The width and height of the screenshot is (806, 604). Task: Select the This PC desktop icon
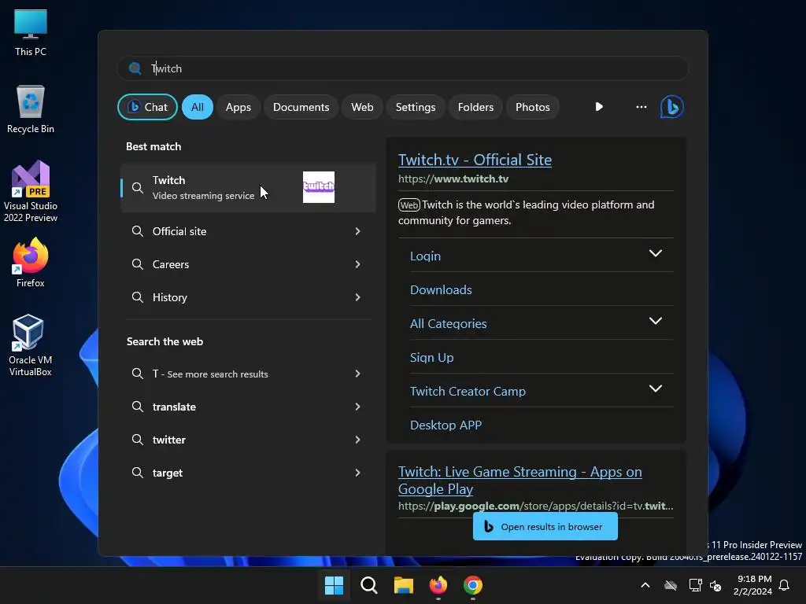click(x=31, y=33)
